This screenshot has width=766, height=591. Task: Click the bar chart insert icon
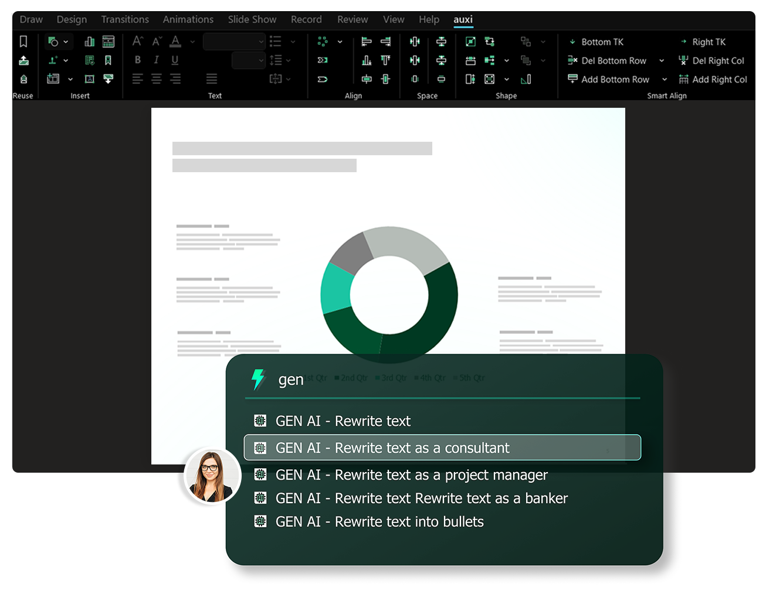pyautogui.click(x=89, y=42)
